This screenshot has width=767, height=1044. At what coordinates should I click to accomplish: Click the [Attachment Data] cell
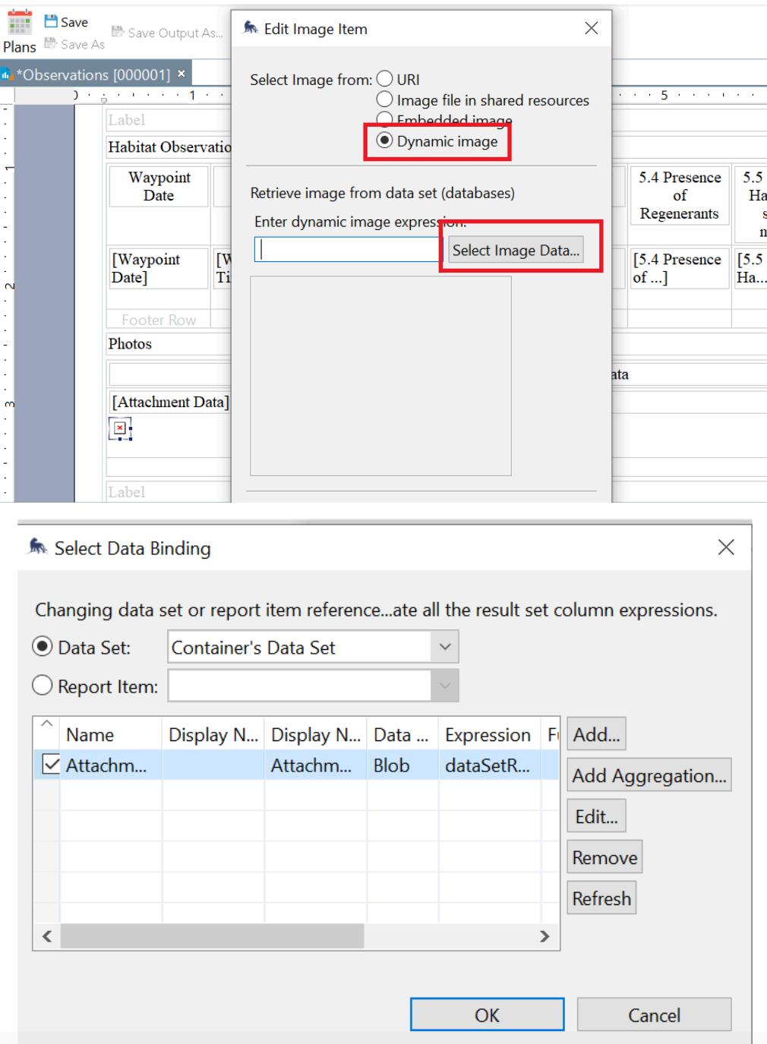pyautogui.click(x=170, y=402)
